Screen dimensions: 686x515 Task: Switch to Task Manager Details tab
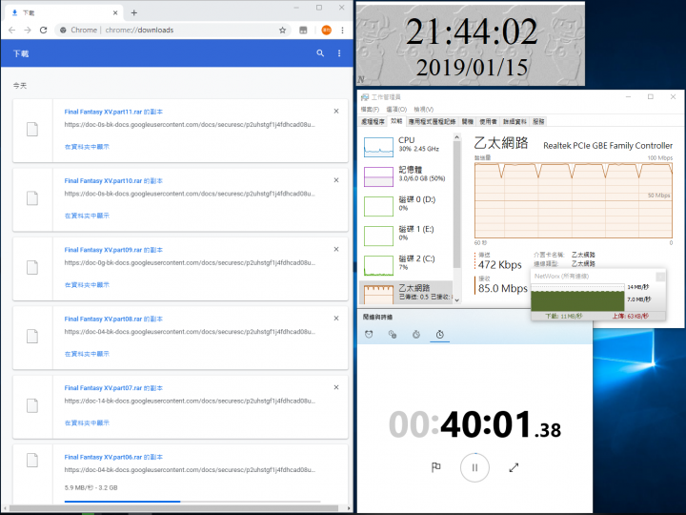[514, 122]
